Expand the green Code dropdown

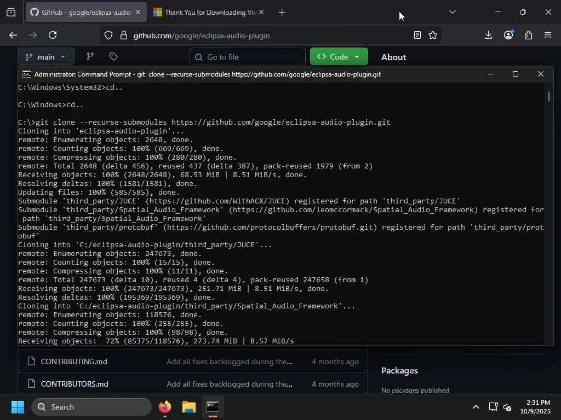(x=339, y=57)
